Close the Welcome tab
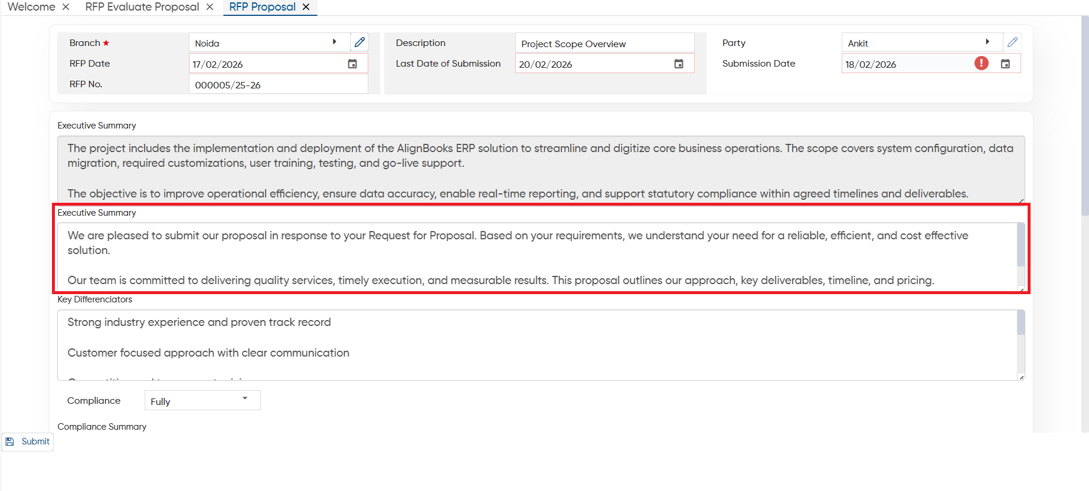Viewport: 1089px width, 491px height. pyautogui.click(x=66, y=7)
